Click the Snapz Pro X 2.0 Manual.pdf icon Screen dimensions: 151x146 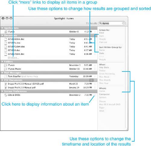[6, 88]
